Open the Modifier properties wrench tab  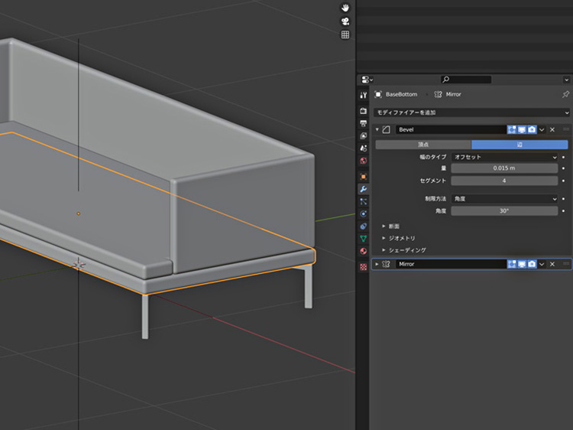[x=364, y=188]
